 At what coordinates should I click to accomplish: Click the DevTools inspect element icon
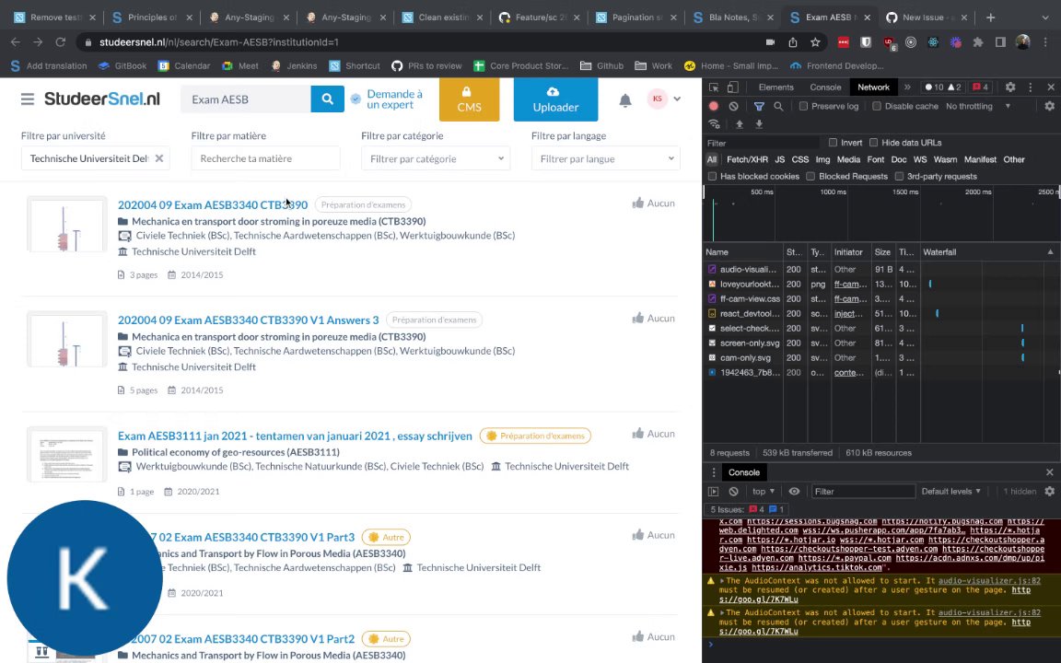[714, 87]
